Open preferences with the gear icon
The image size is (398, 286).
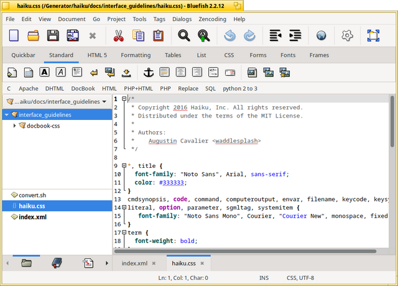click(x=347, y=35)
